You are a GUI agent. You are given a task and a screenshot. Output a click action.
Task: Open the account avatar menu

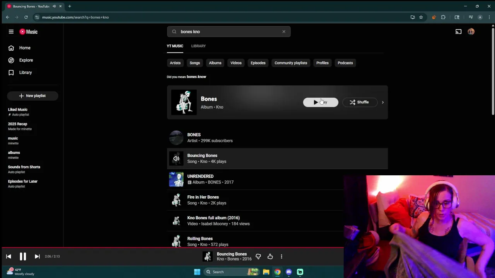[x=471, y=32]
